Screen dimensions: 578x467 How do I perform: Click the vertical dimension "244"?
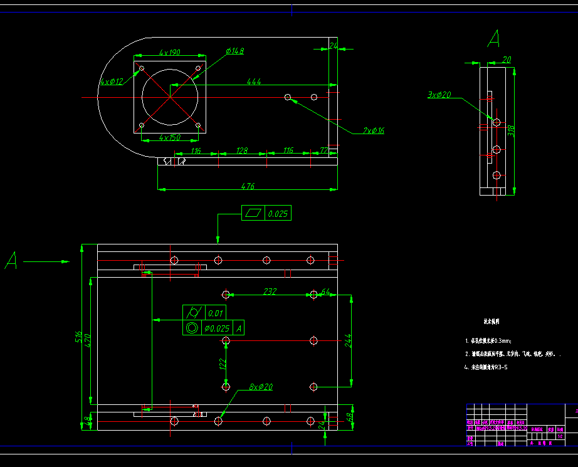pos(348,341)
